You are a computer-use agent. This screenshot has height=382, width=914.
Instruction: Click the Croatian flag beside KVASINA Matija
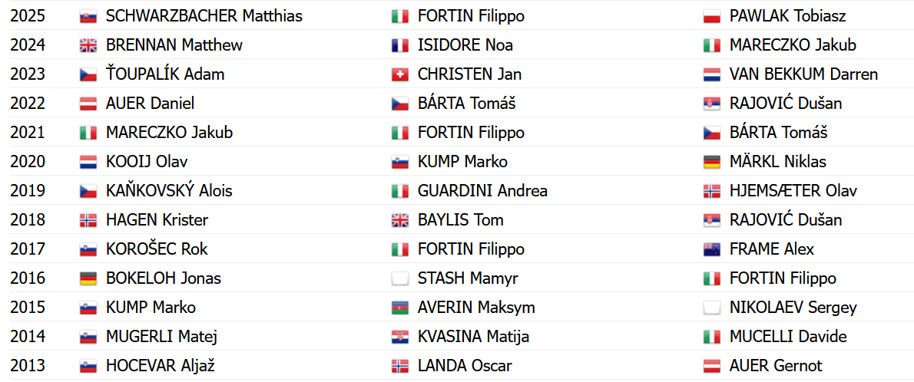pos(399,337)
